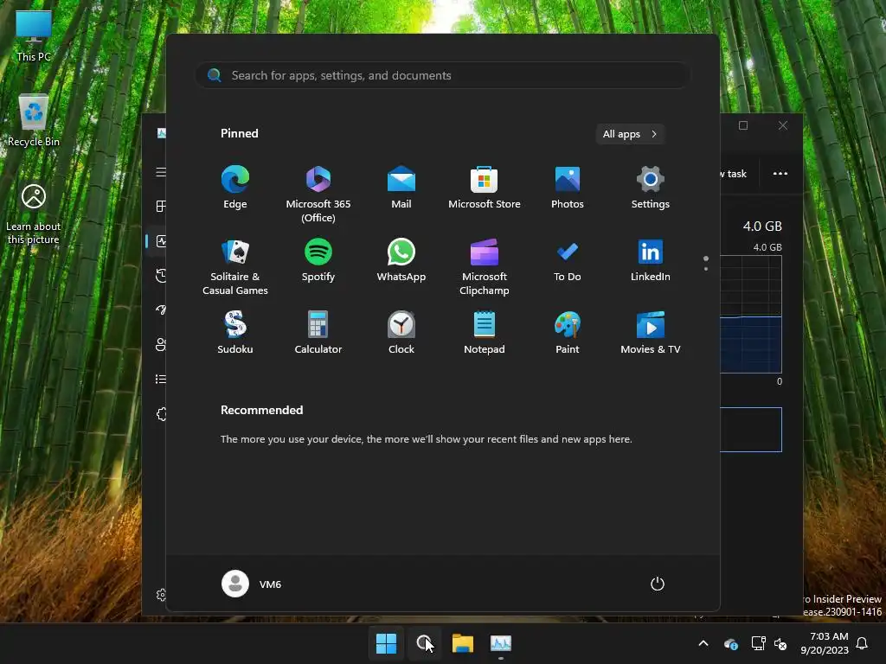The height and width of the screenshot is (664, 886).
Task: Open Notepad
Action: 485,333
